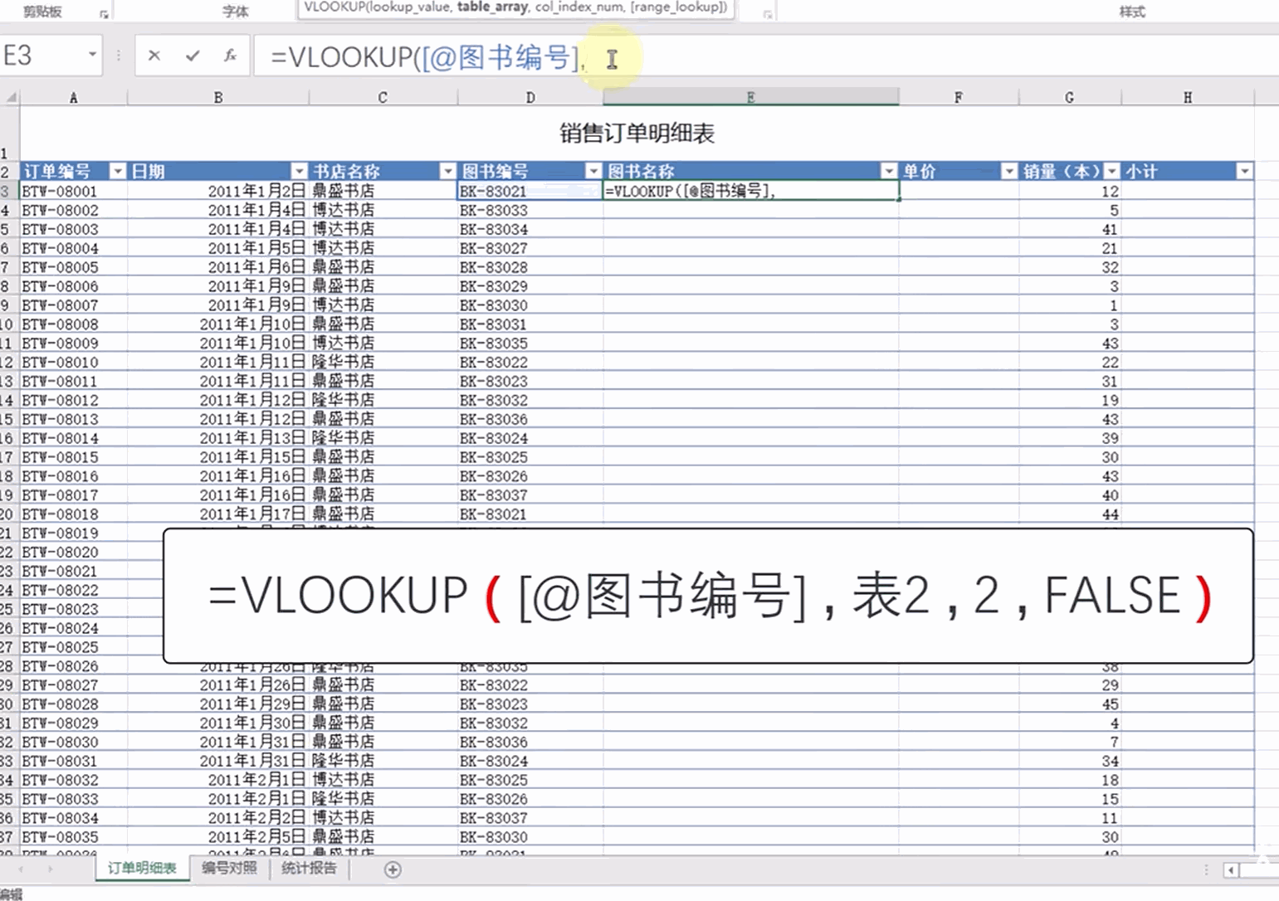Open the 图书编号 column filter dropdown
The width and height of the screenshot is (1279, 901).
(x=593, y=170)
